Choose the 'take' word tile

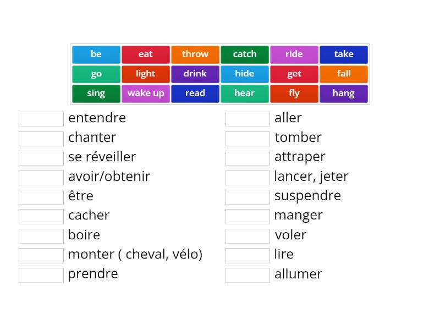point(343,54)
